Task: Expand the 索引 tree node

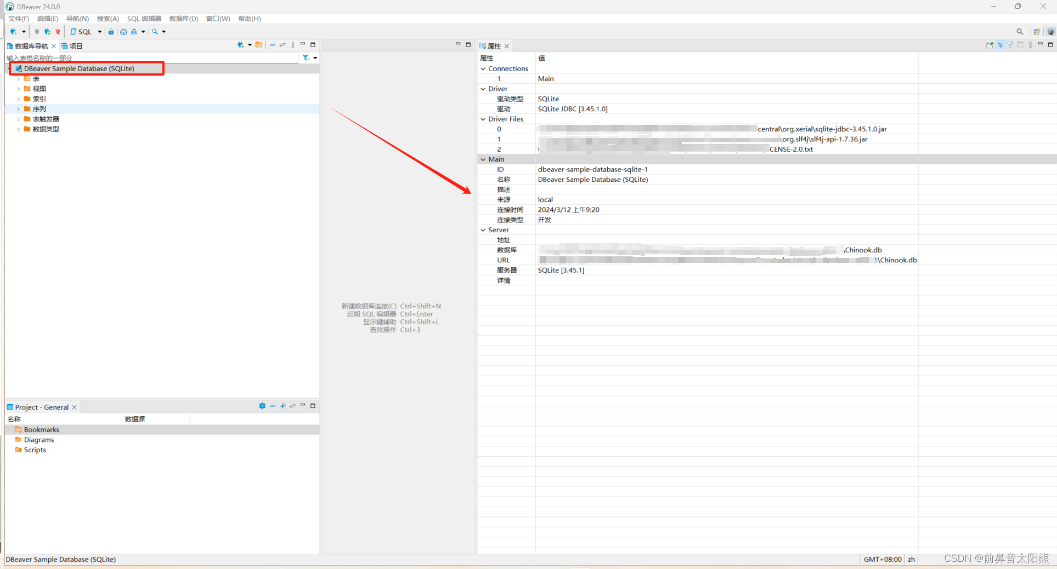Action: [19, 99]
